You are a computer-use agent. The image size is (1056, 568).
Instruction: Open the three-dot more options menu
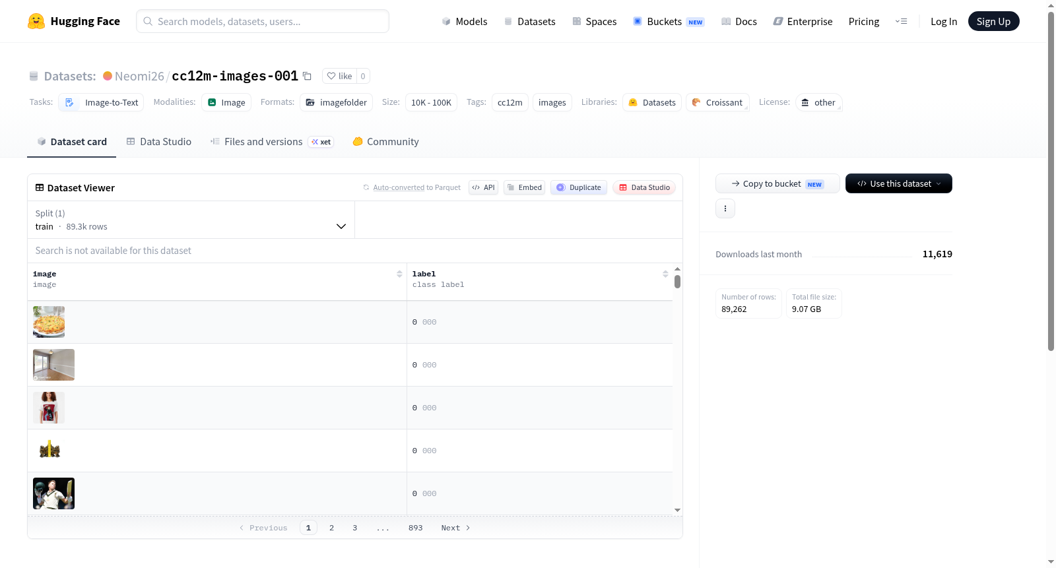click(x=725, y=208)
